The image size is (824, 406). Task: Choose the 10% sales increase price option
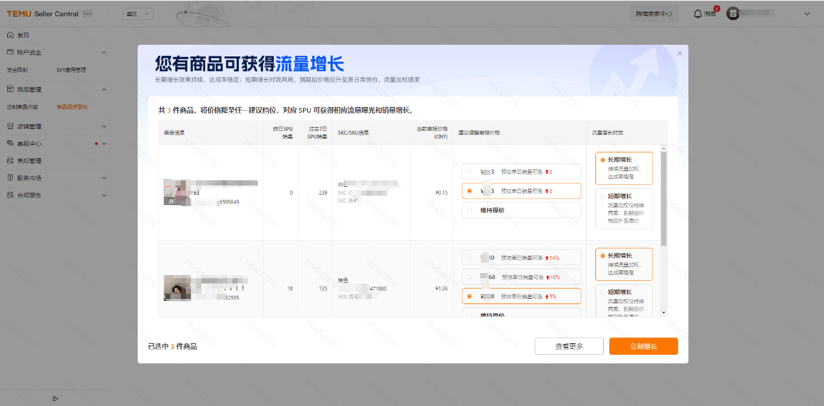[469, 277]
